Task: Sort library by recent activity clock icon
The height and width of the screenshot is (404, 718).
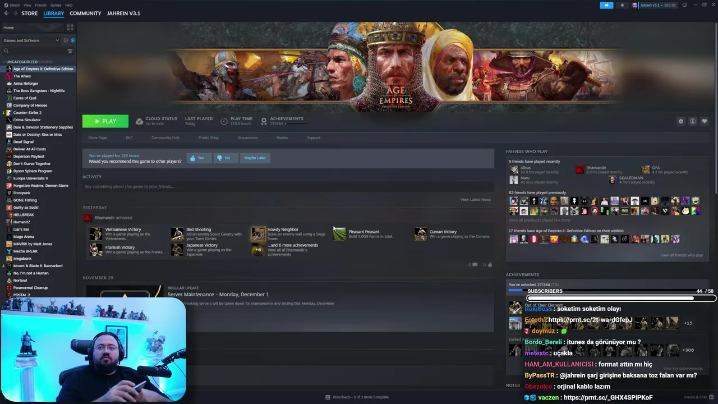Action: point(66,40)
